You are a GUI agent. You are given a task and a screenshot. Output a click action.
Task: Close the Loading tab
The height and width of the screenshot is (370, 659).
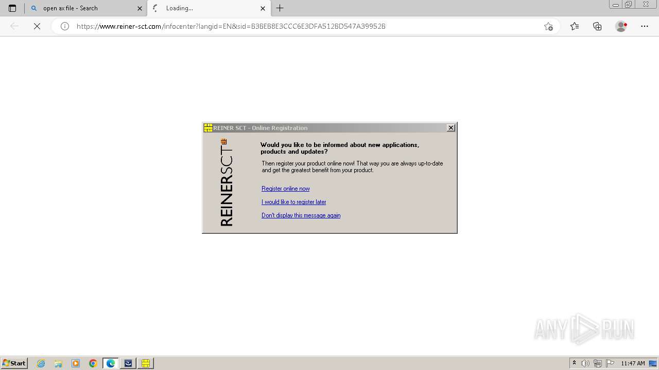(263, 8)
